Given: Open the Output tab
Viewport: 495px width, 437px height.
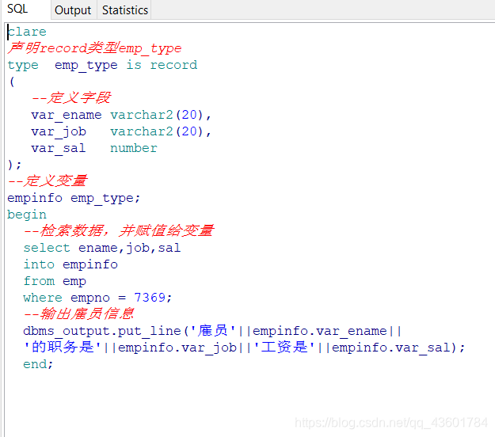Looking at the screenshot, I should click(x=73, y=10).
